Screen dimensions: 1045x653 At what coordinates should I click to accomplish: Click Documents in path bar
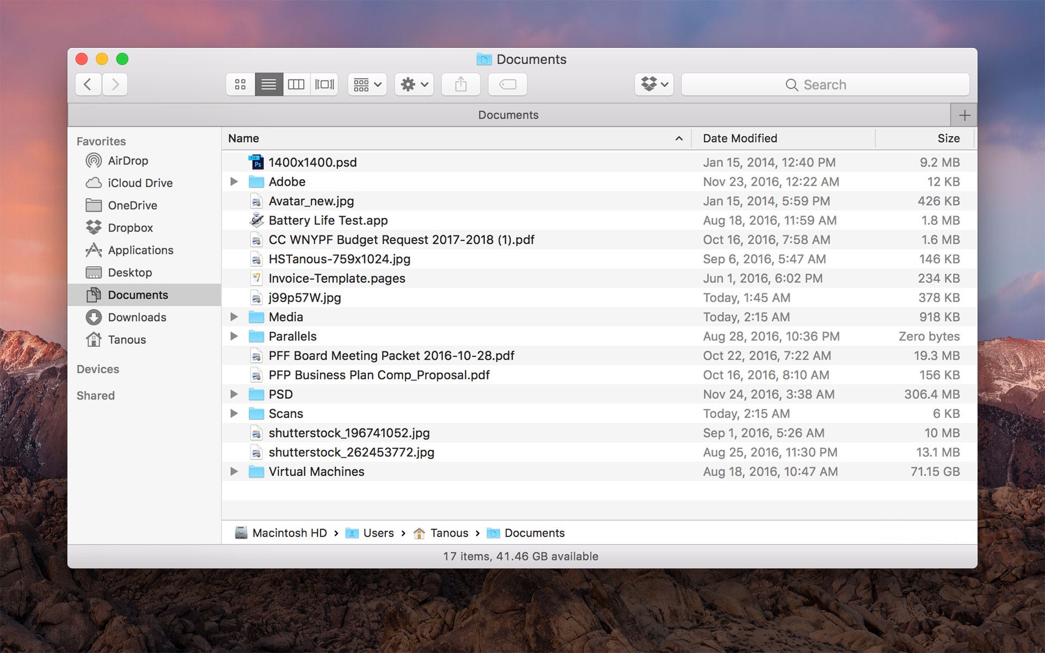tap(526, 533)
